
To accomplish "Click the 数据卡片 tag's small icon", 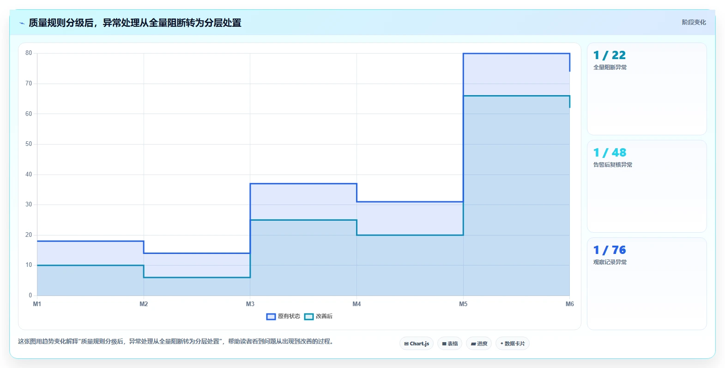I will tap(502, 344).
